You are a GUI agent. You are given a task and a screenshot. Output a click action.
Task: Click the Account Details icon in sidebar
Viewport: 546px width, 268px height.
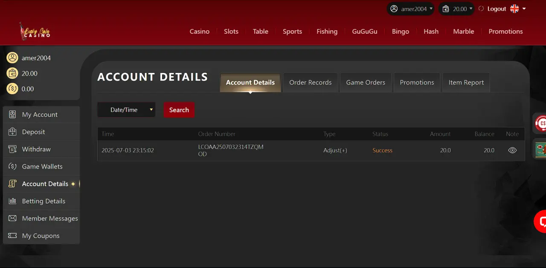12,184
